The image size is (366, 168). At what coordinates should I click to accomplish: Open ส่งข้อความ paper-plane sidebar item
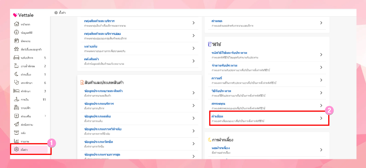[x=23, y=124]
